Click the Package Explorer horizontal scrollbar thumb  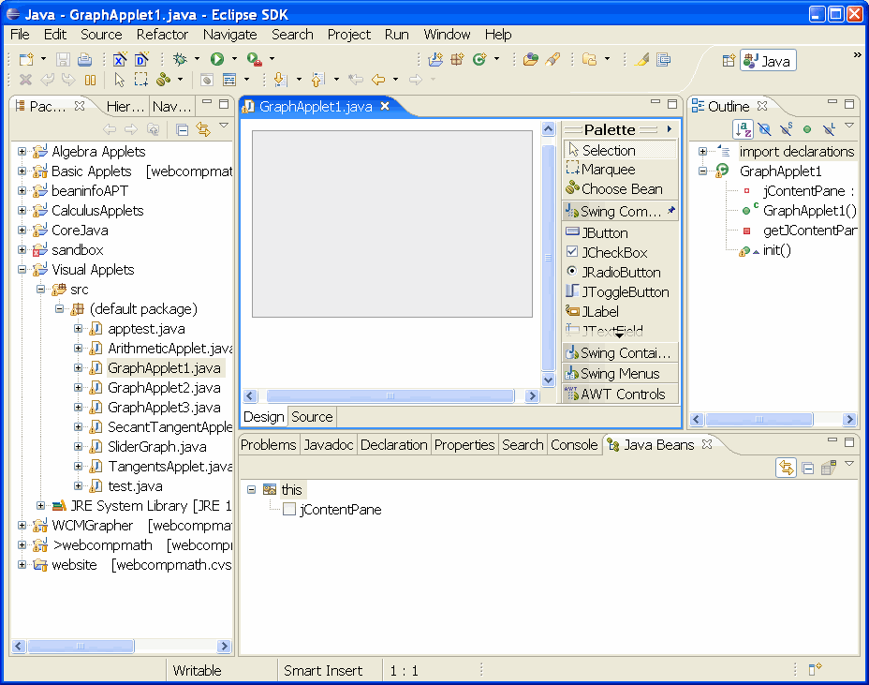click(x=81, y=647)
